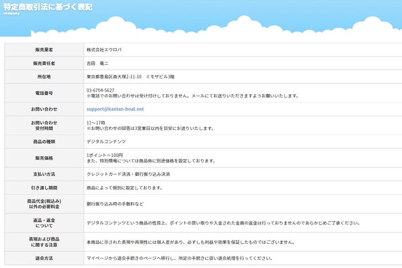This screenshot has width=402, height=268.
Task: Click the デジタルコンテンツ product type value
Action: tap(106, 141)
